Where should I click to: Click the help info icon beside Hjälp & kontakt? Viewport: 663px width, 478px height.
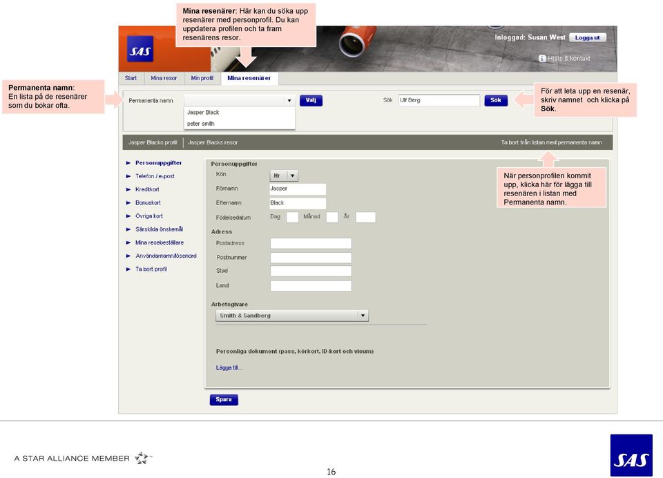(x=542, y=59)
